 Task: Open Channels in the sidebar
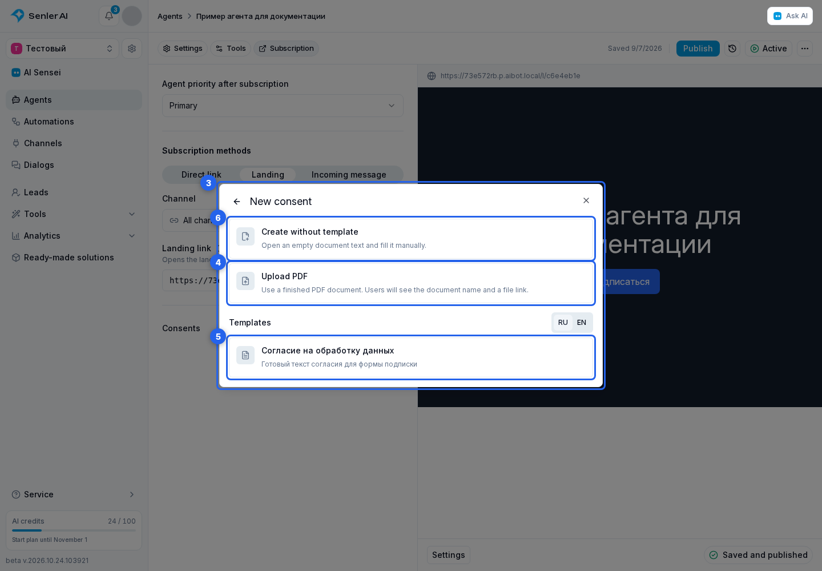pos(74,143)
